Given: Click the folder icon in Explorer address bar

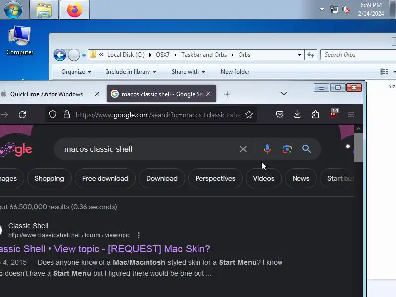Looking at the screenshot, I should tap(93, 55).
